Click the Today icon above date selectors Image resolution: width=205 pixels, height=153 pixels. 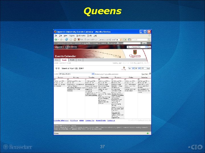124,68
